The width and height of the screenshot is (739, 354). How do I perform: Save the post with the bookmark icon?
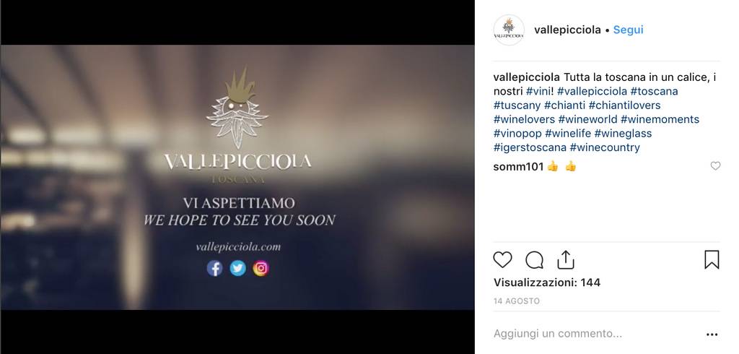712,259
